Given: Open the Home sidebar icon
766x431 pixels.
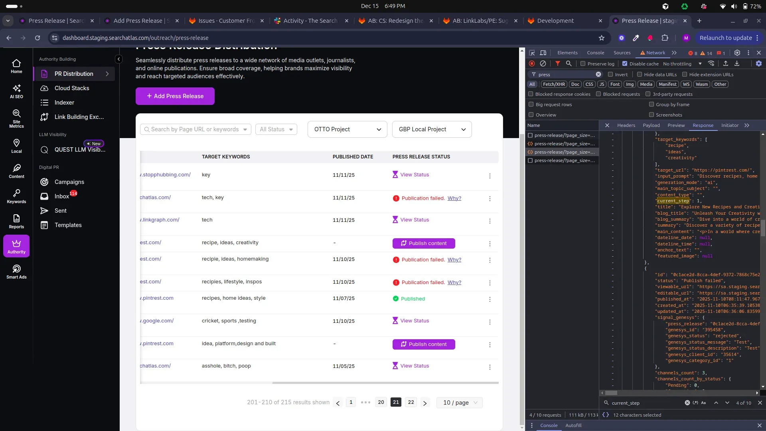Looking at the screenshot, I should tap(16, 66).
